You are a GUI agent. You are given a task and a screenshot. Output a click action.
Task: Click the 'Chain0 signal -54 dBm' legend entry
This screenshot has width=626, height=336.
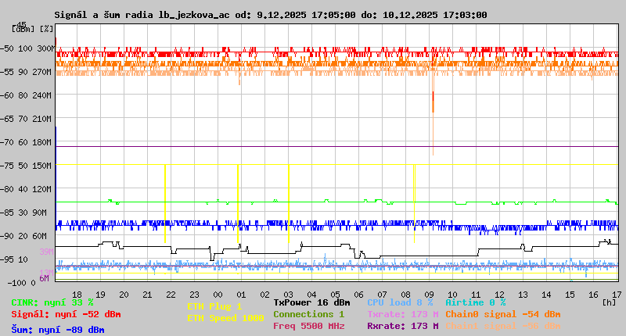[503, 314]
